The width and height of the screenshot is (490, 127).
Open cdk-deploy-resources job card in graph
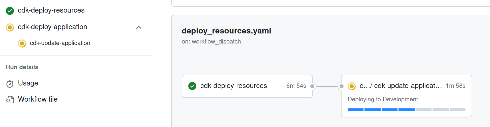247,86
